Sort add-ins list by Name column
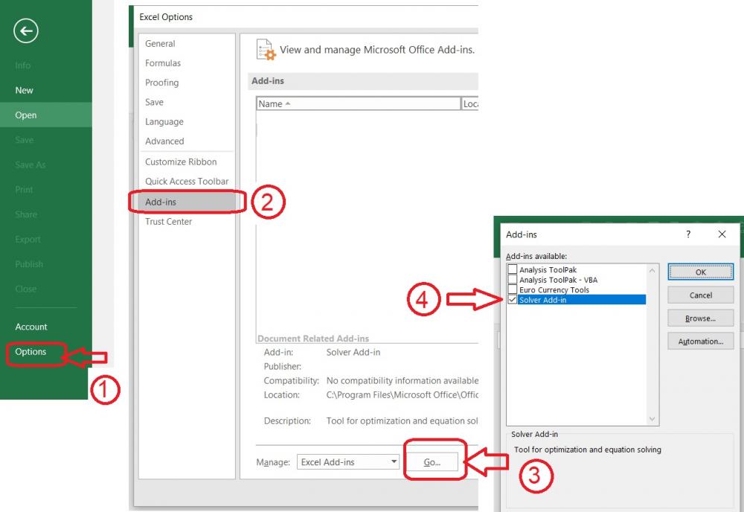Viewport: 744px width, 512px height. pyautogui.click(x=359, y=103)
